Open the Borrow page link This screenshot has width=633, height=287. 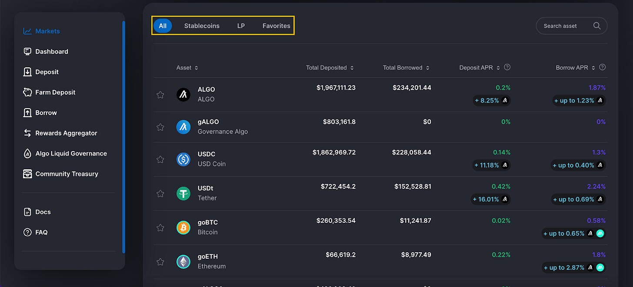click(46, 113)
